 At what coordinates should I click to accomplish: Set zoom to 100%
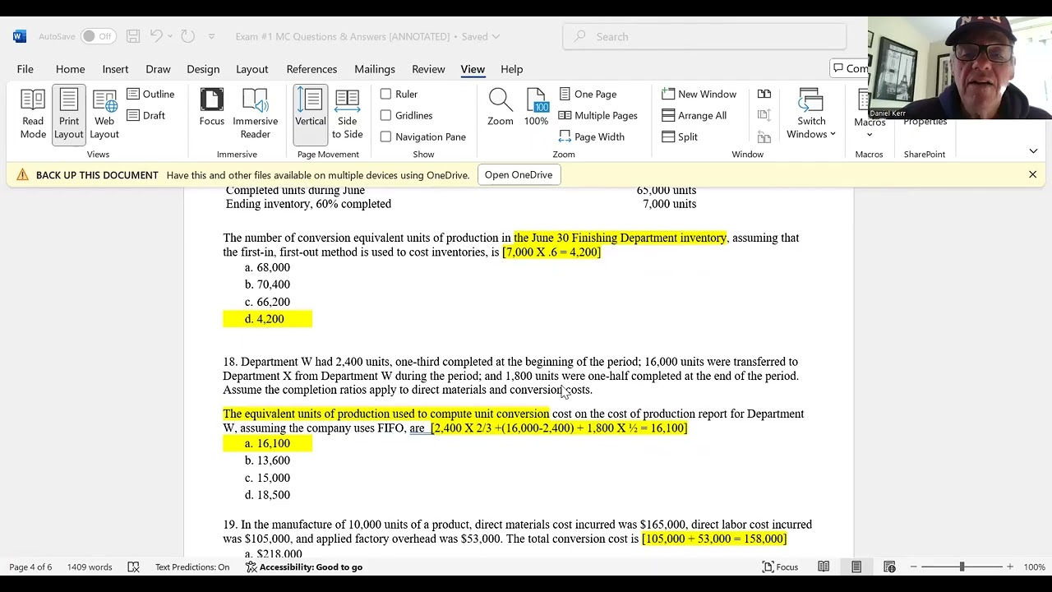[x=536, y=109]
